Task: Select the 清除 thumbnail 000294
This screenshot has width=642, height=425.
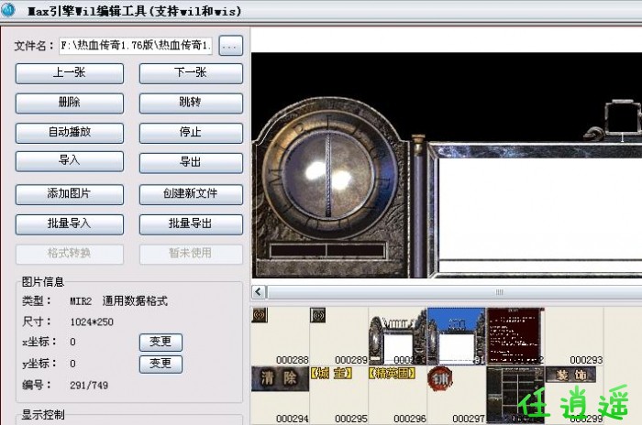Action: (280, 395)
